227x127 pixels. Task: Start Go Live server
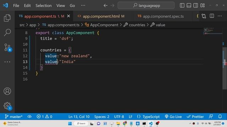pyautogui.click(x=173, y=116)
